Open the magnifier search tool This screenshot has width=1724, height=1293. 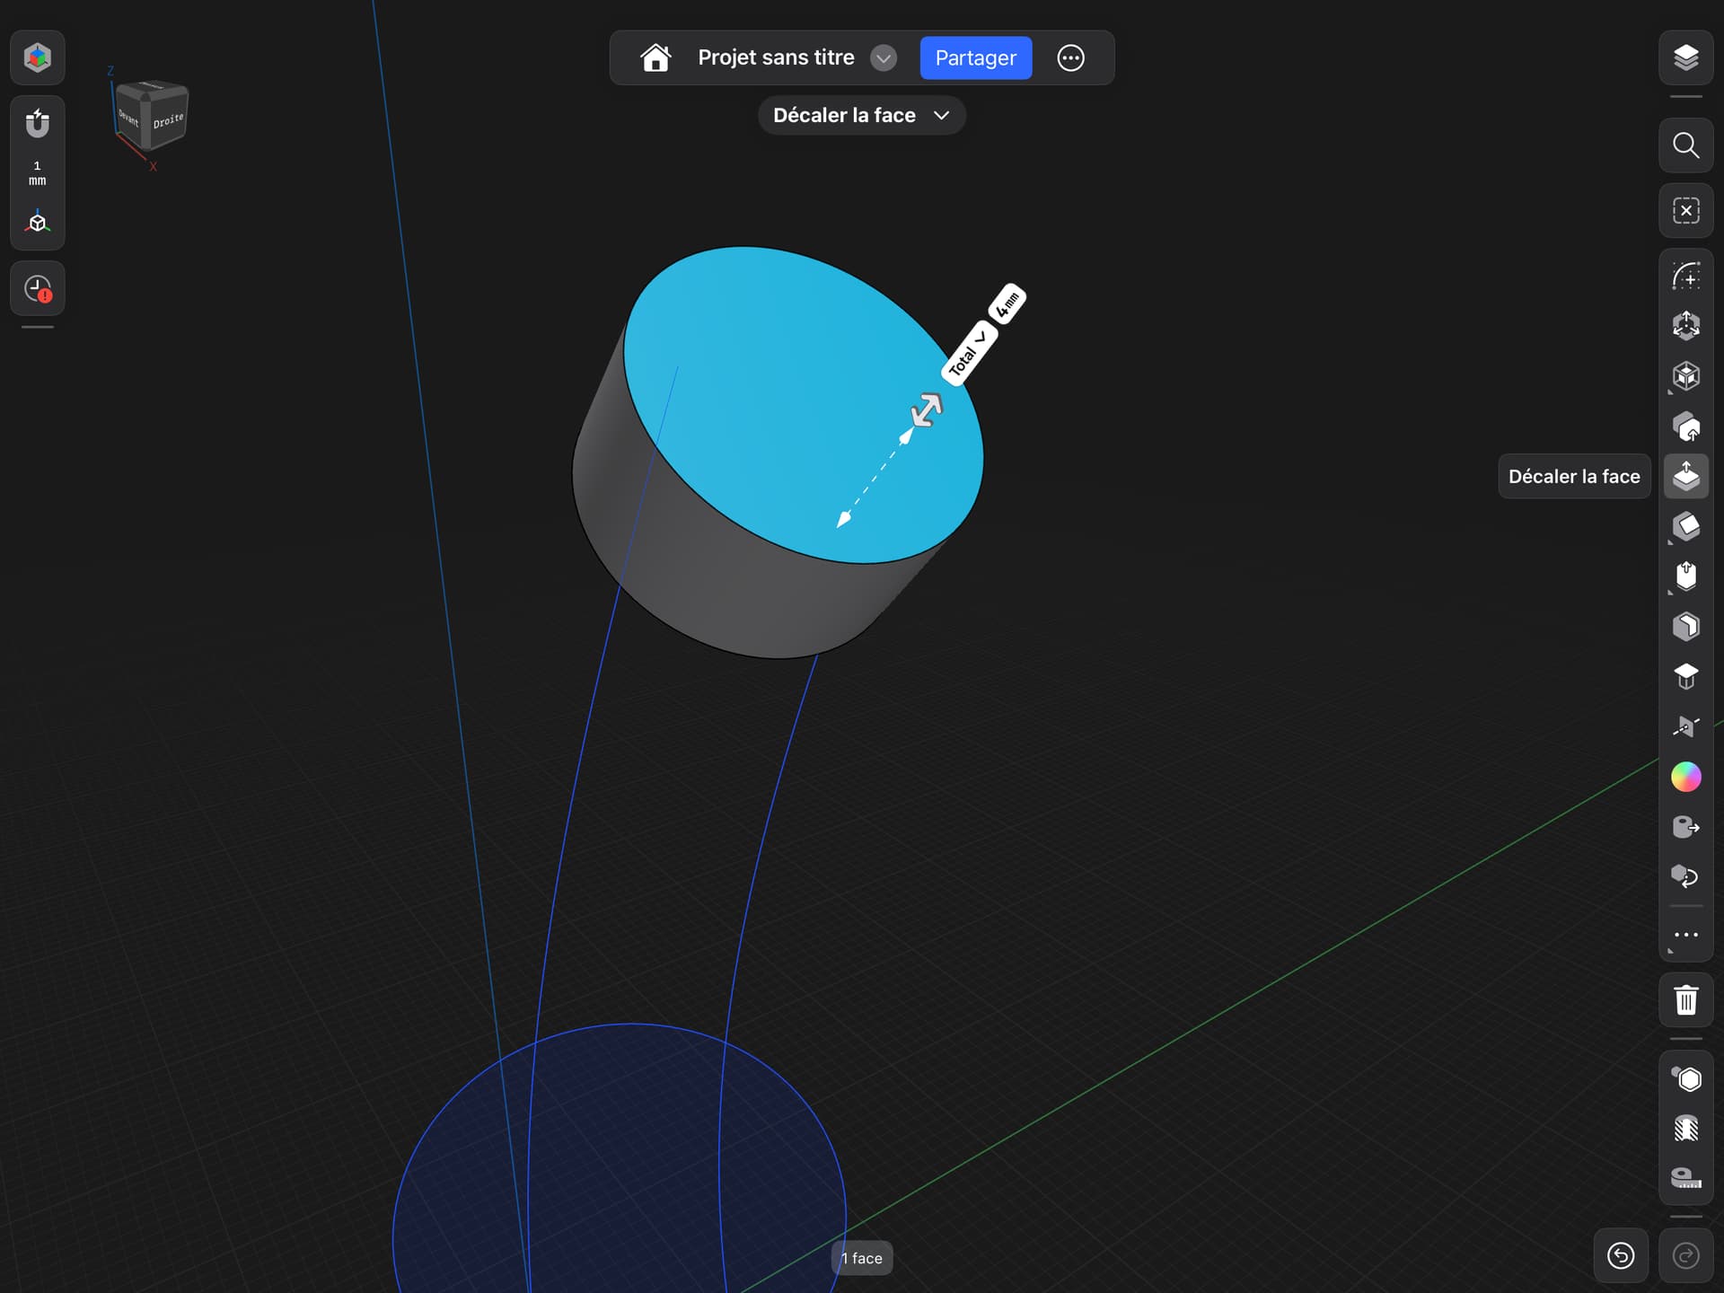click(x=1685, y=145)
